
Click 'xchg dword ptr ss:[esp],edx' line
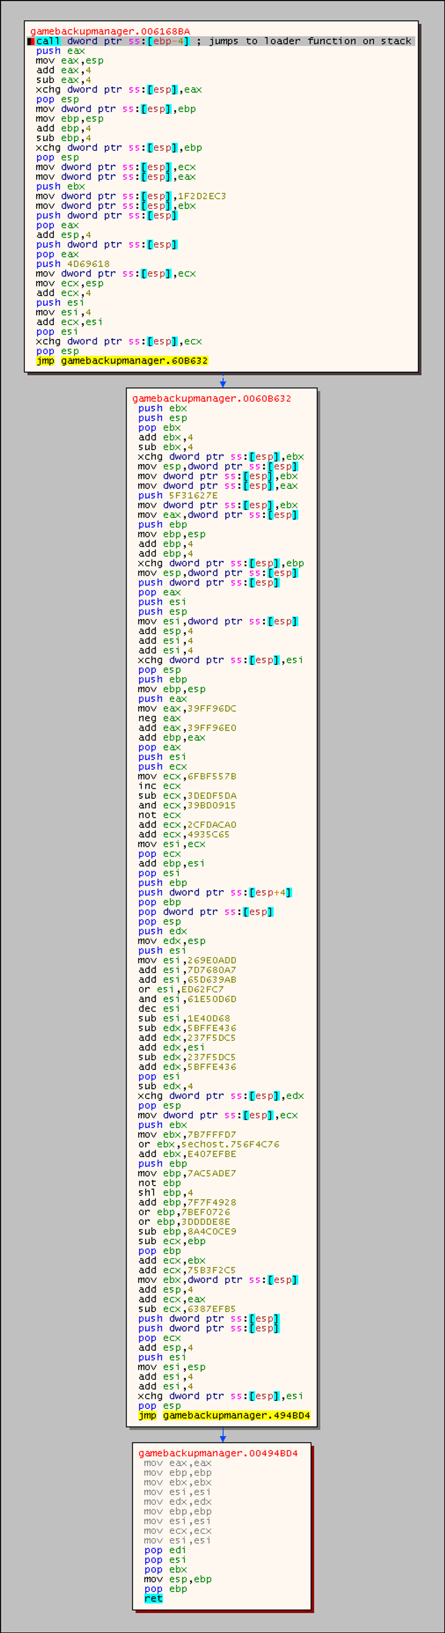click(221, 1096)
